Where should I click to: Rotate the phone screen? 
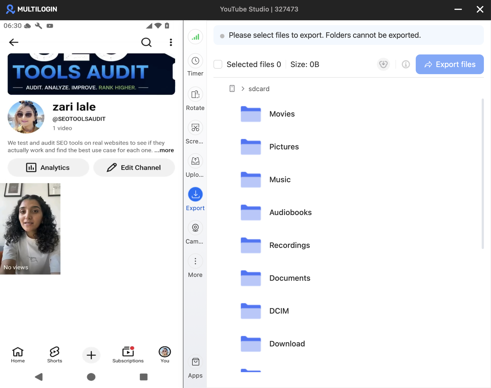coord(195,99)
